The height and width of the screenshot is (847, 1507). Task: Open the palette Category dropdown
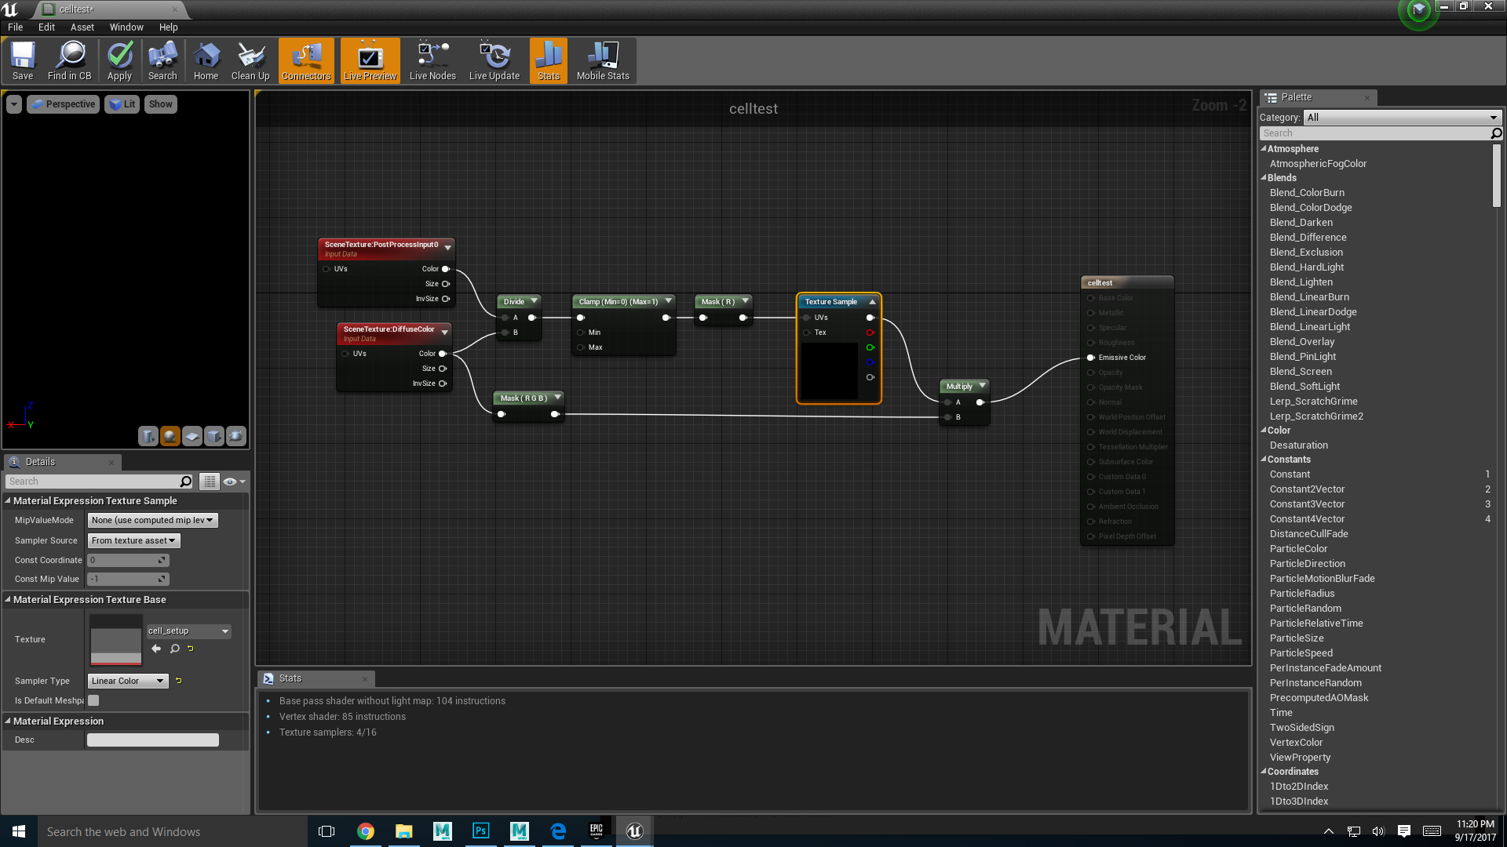[1402, 117]
